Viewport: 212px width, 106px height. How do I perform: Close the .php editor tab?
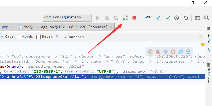click(x=12, y=27)
